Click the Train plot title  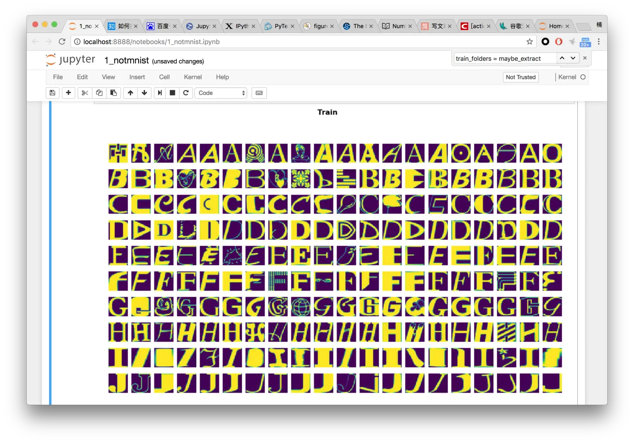[328, 112]
